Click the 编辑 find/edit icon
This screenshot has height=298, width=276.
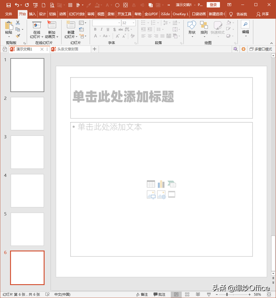click(245, 24)
